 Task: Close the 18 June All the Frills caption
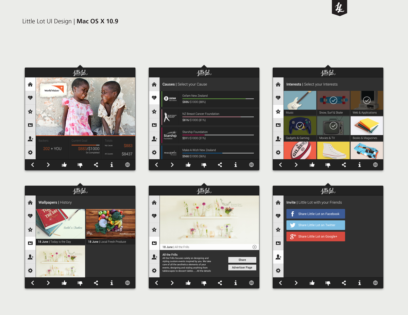coord(254,247)
